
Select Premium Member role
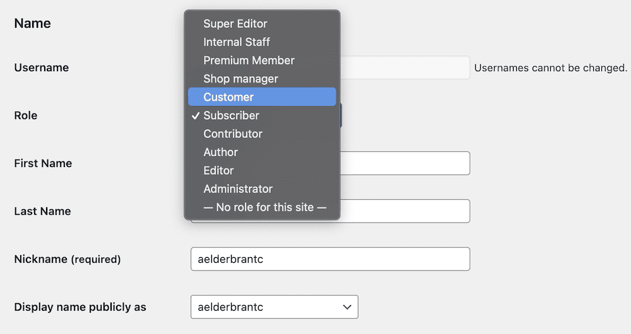click(262, 60)
